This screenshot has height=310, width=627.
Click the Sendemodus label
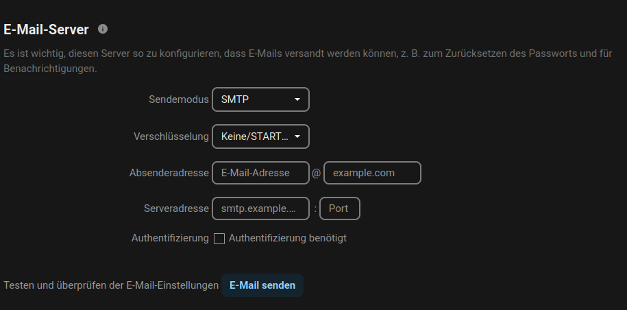(178, 99)
